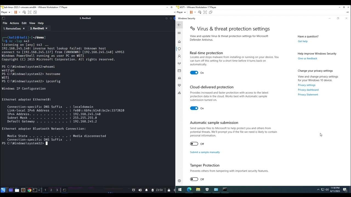Open Family options sidebar icon

(x=179, y=93)
